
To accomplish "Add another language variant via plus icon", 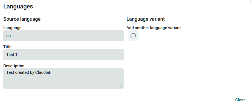I will 133,36.
